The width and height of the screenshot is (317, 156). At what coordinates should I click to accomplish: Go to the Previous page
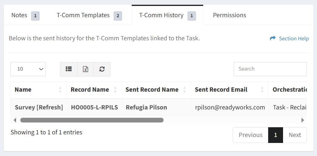click(251, 135)
